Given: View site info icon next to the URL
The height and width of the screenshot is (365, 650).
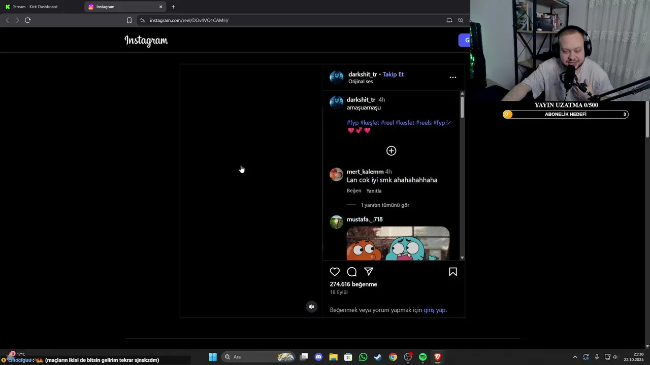Looking at the screenshot, I should [x=142, y=20].
